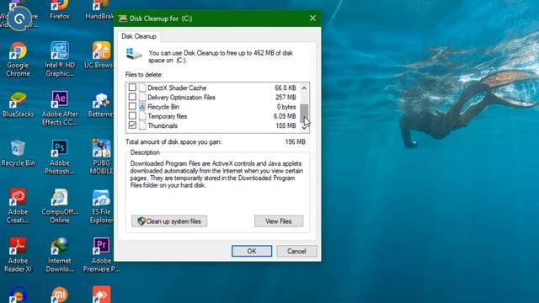The image size is (539, 303).
Task: Launch the Adobe Photoshop desktop shortcut
Action: [60, 157]
